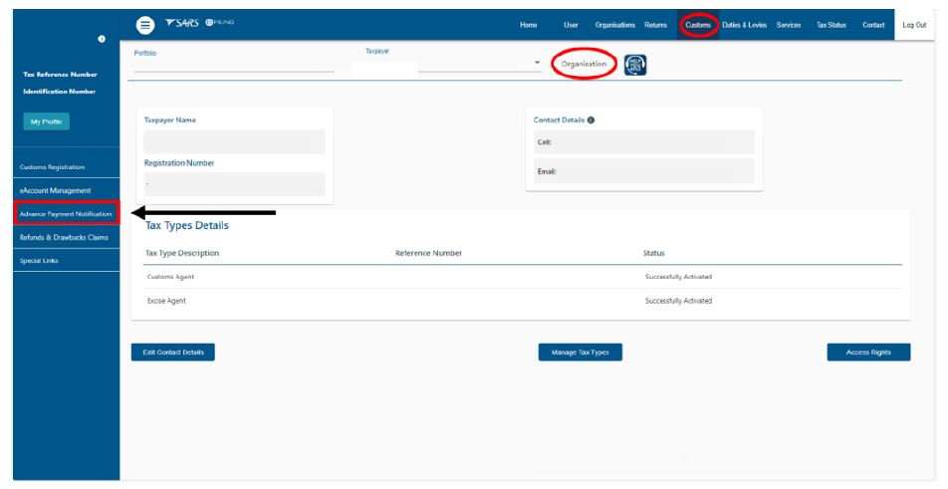Screen dimensions: 948x489
Task: Open the Tax Status menu
Action: tap(831, 25)
